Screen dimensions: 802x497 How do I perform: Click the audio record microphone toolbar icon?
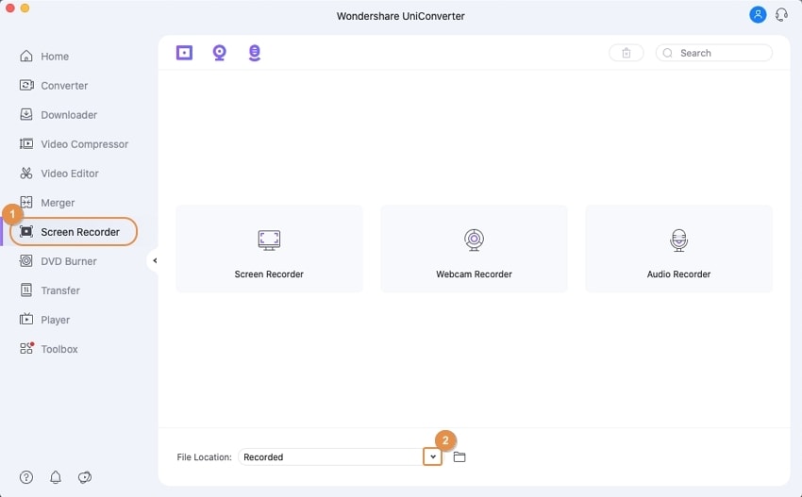click(x=254, y=53)
